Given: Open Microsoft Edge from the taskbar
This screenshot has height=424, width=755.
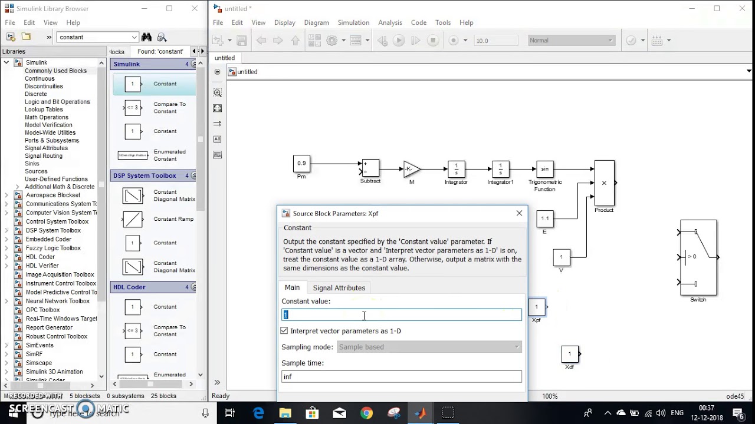Looking at the screenshot, I should [x=258, y=413].
